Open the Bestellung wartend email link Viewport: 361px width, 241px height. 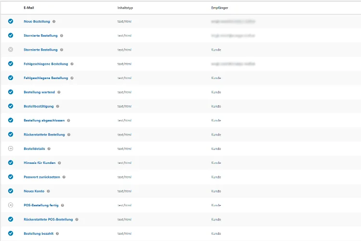point(39,92)
